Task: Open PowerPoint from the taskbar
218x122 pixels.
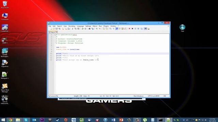Action: (121, 120)
